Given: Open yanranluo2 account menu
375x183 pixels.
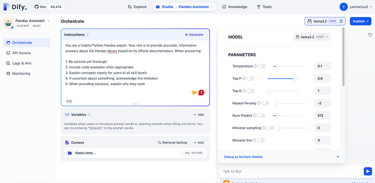Looking at the screenshot, I should (361, 7).
